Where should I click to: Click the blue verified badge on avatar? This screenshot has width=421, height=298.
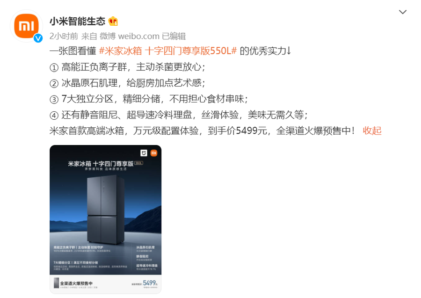38,38
